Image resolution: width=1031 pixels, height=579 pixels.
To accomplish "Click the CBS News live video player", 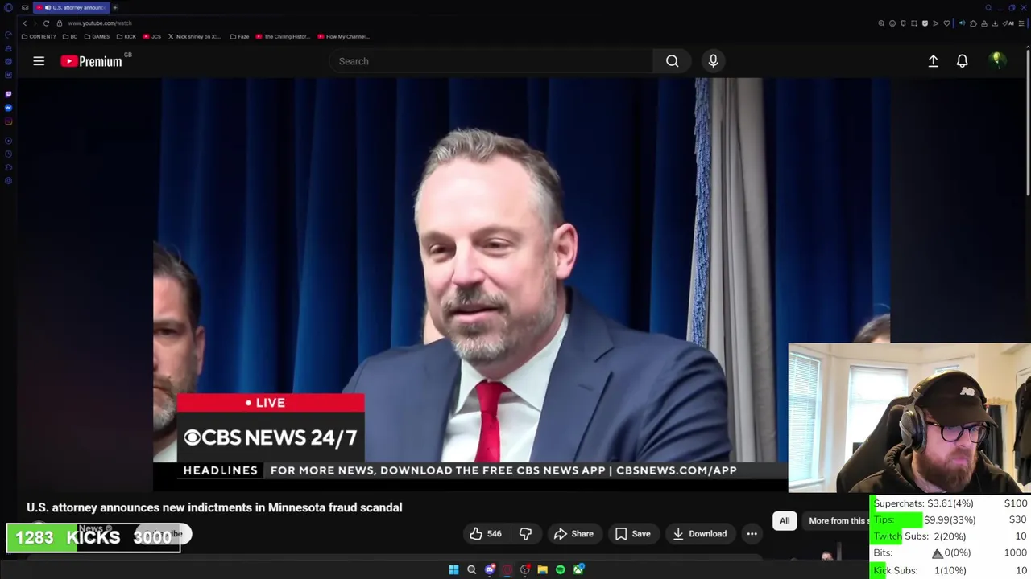I will click(522, 284).
